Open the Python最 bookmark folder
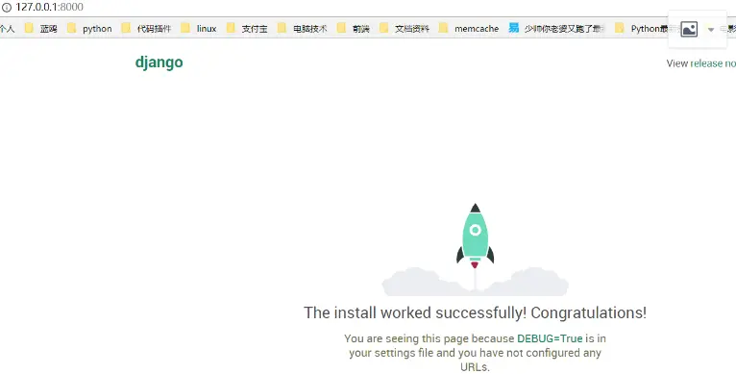Image resolution: width=736 pixels, height=374 pixels. click(641, 29)
